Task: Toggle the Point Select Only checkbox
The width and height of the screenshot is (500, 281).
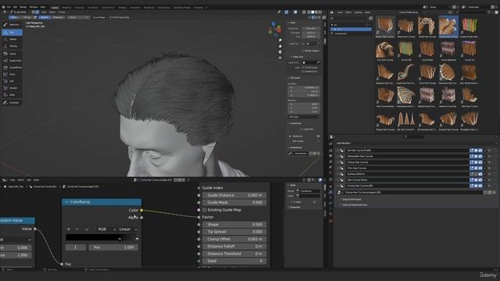Action: point(111,17)
